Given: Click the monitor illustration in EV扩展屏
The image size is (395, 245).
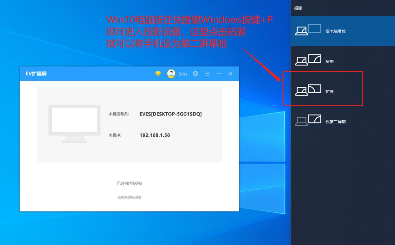Looking at the screenshot, I should tap(74, 124).
